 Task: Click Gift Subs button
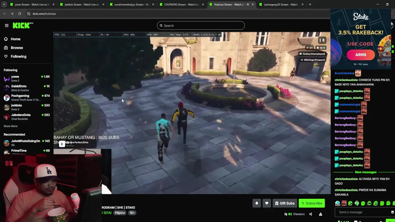(x=285, y=203)
